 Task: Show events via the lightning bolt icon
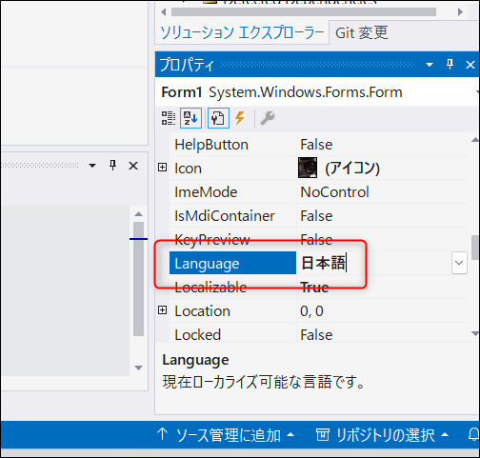tap(240, 118)
